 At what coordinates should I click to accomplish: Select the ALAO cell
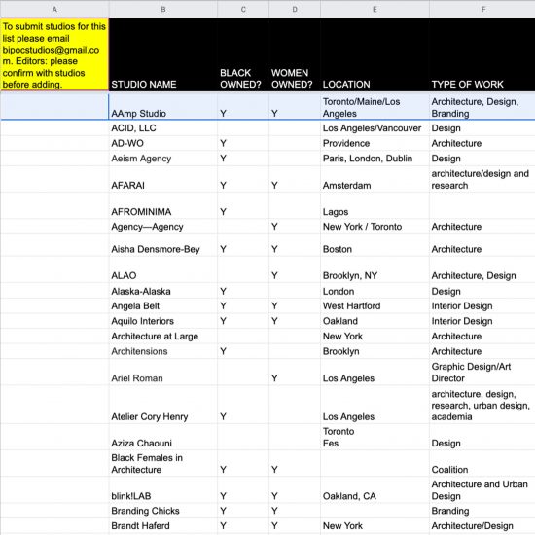[163, 269]
